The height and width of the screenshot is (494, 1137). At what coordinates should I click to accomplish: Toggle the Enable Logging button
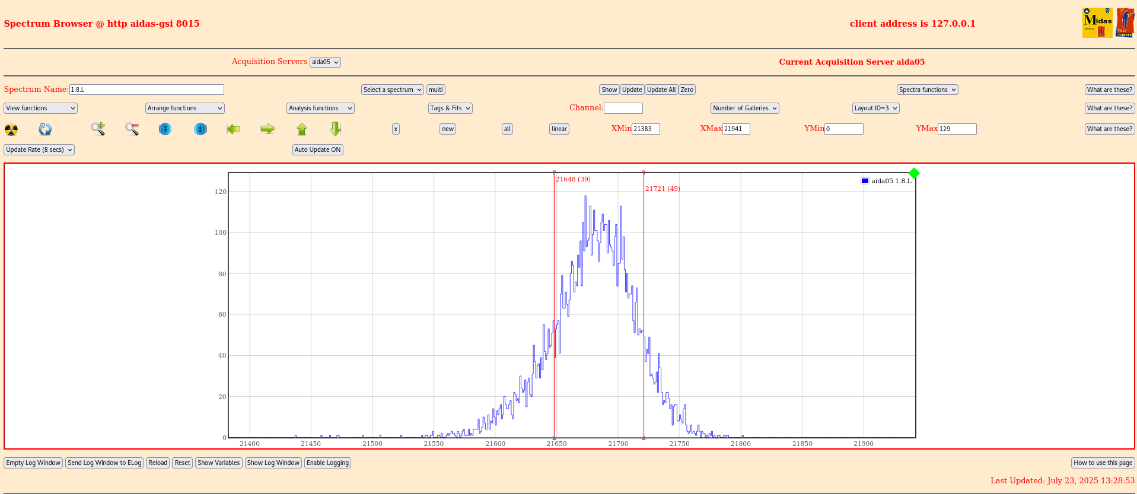[328, 463]
